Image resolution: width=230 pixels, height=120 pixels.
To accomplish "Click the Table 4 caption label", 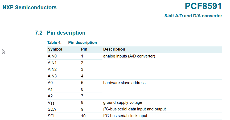I will 54,43.
